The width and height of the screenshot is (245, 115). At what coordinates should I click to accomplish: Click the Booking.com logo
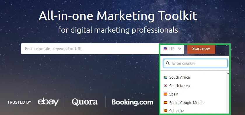coord(132,102)
